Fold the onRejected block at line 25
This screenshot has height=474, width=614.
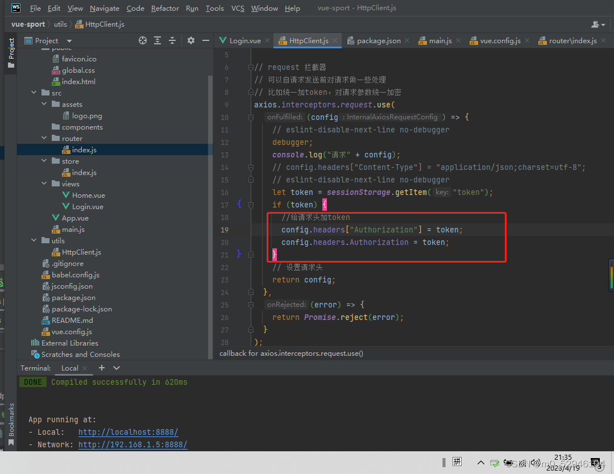pos(251,305)
